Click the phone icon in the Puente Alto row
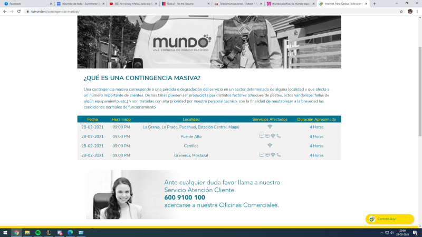This screenshot has width=422, height=237. click(279, 136)
